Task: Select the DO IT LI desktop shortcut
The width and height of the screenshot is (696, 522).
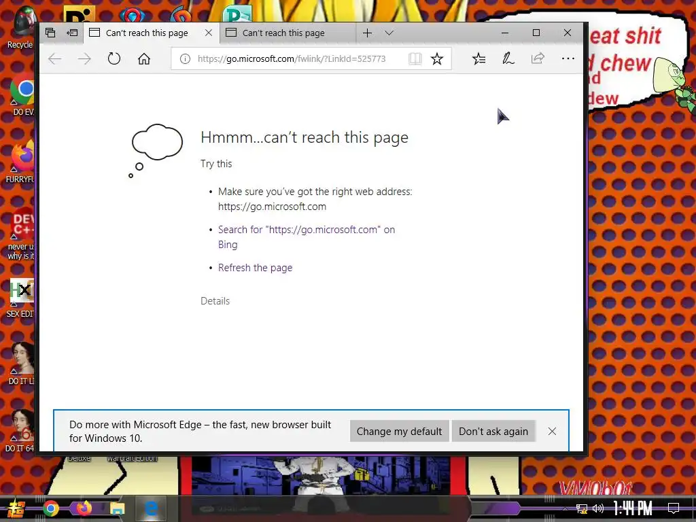Action: point(21,363)
